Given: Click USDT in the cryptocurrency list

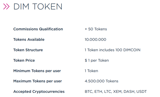Looking at the screenshot, I should point(142,92).
